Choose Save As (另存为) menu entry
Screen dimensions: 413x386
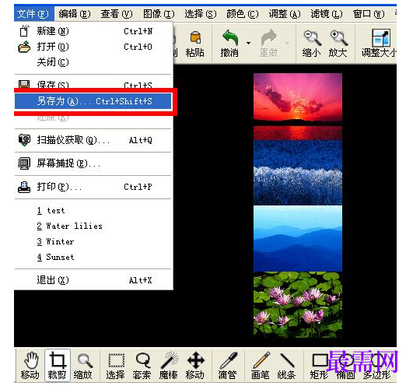click(93, 101)
